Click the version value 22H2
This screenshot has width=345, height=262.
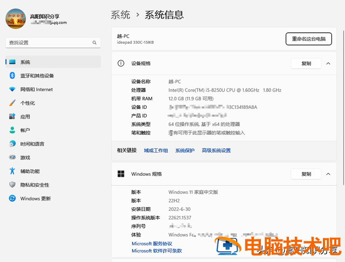[174, 201]
